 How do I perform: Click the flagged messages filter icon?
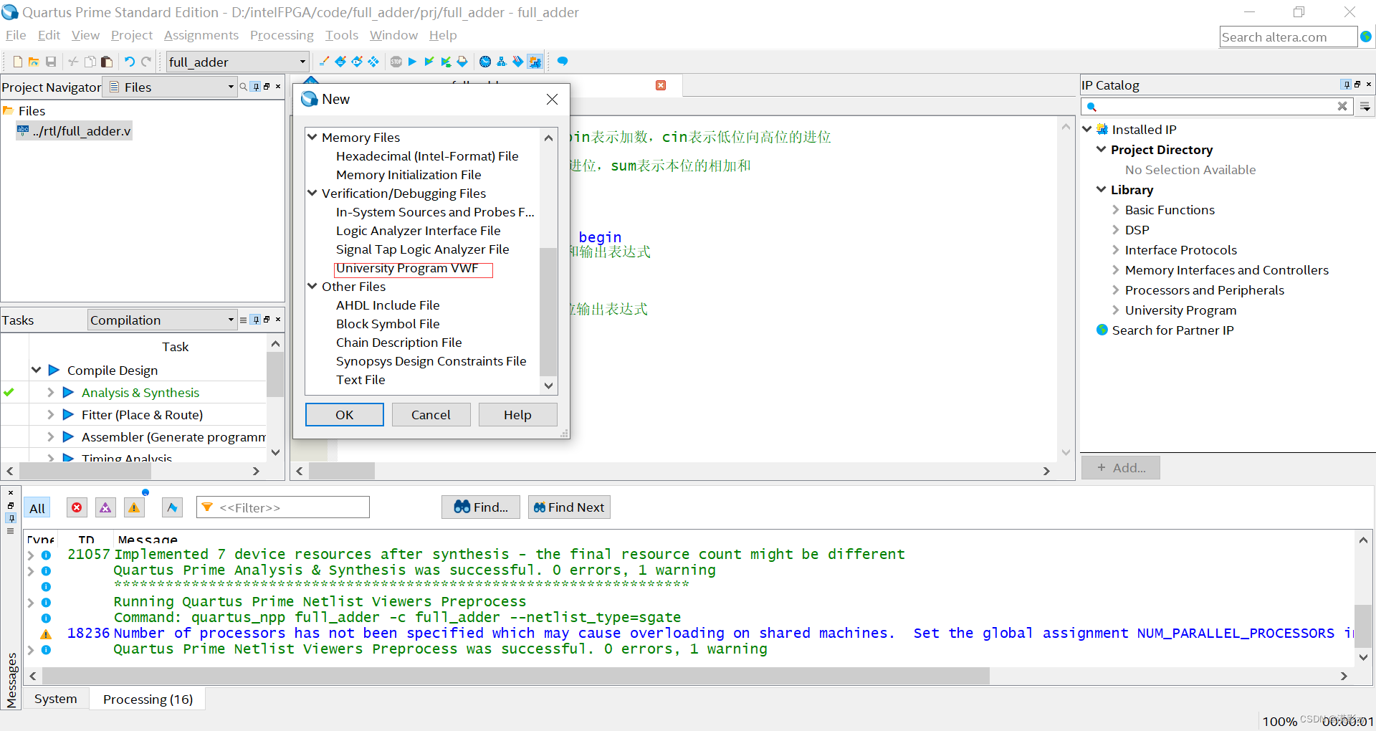pos(172,507)
